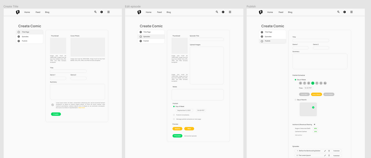Toggle the terms agreement checkbox above Create button

53,105
